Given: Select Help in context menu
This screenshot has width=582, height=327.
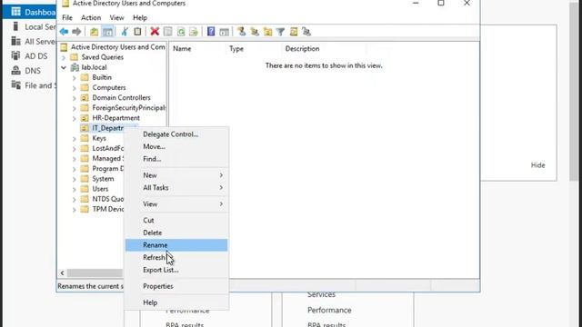Looking at the screenshot, I should [176, 302].
